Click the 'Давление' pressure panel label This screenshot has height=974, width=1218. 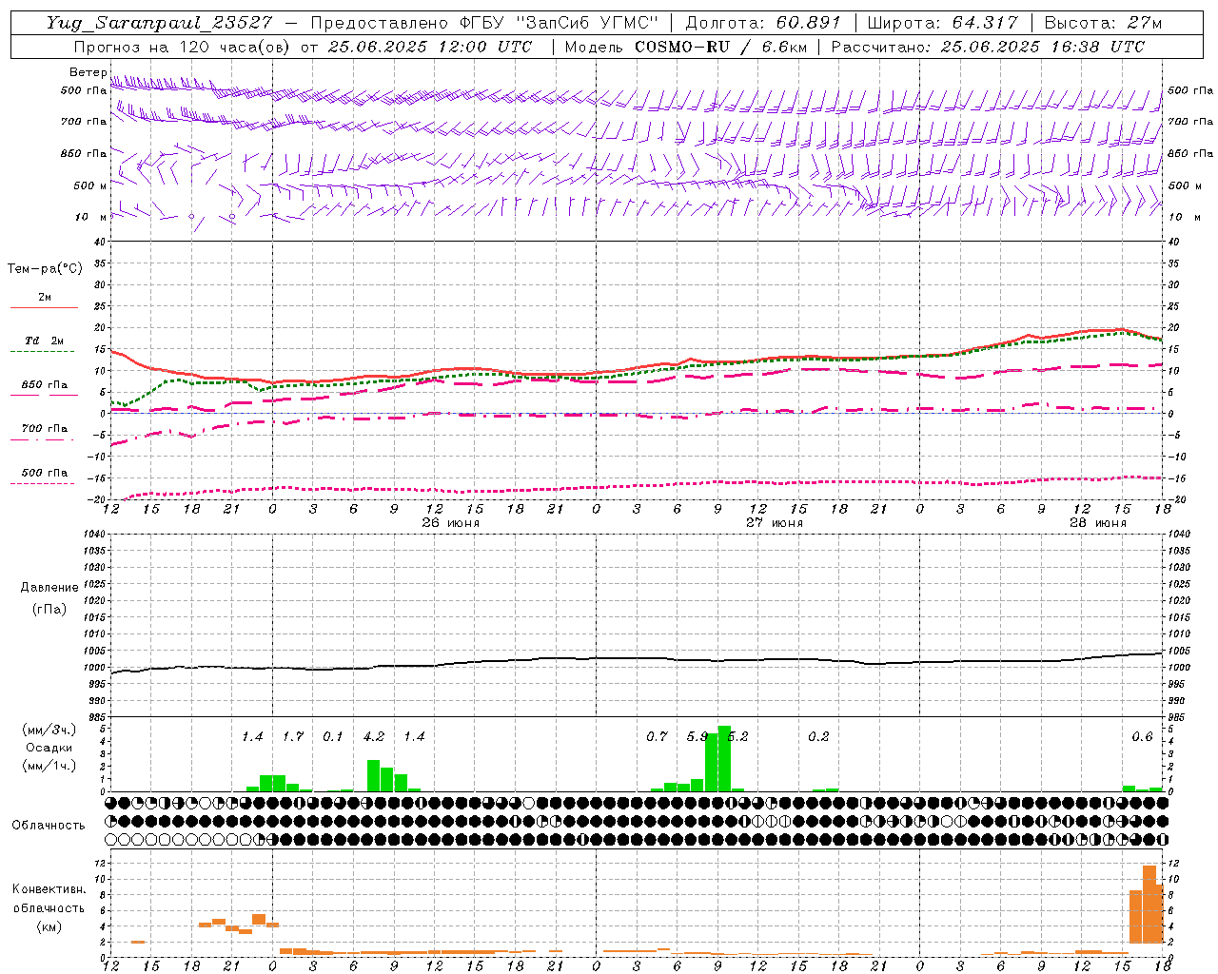[x=49, y=588]
